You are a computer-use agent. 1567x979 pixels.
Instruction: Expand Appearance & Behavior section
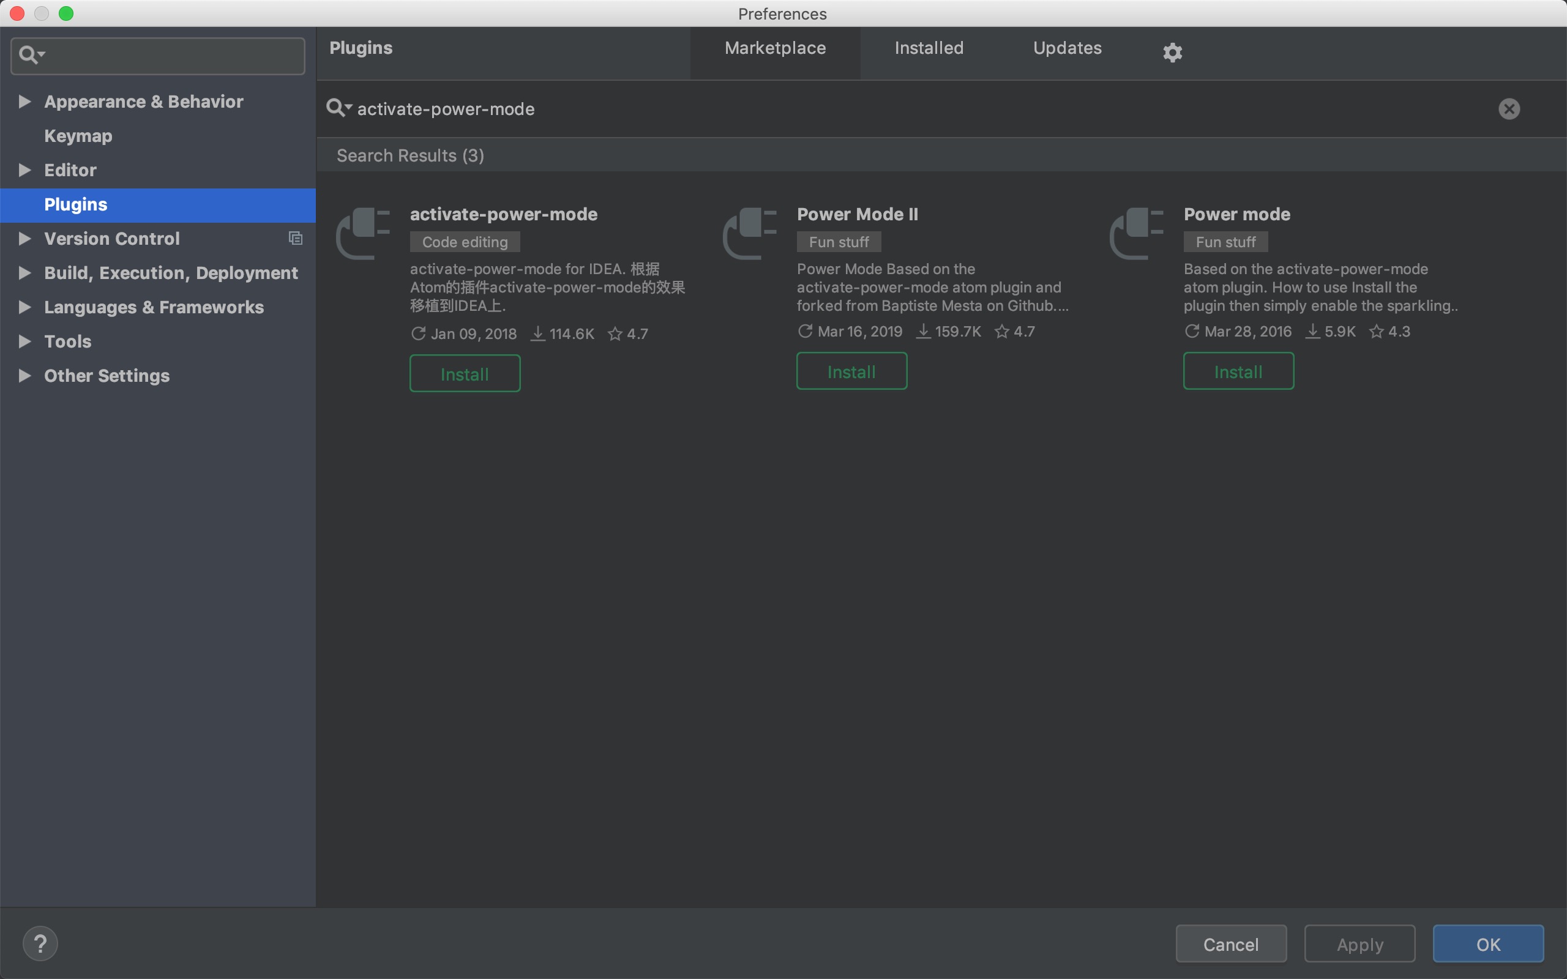24,101
